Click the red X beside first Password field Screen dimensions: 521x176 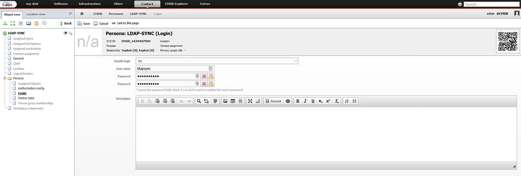[x=204, y=76]
